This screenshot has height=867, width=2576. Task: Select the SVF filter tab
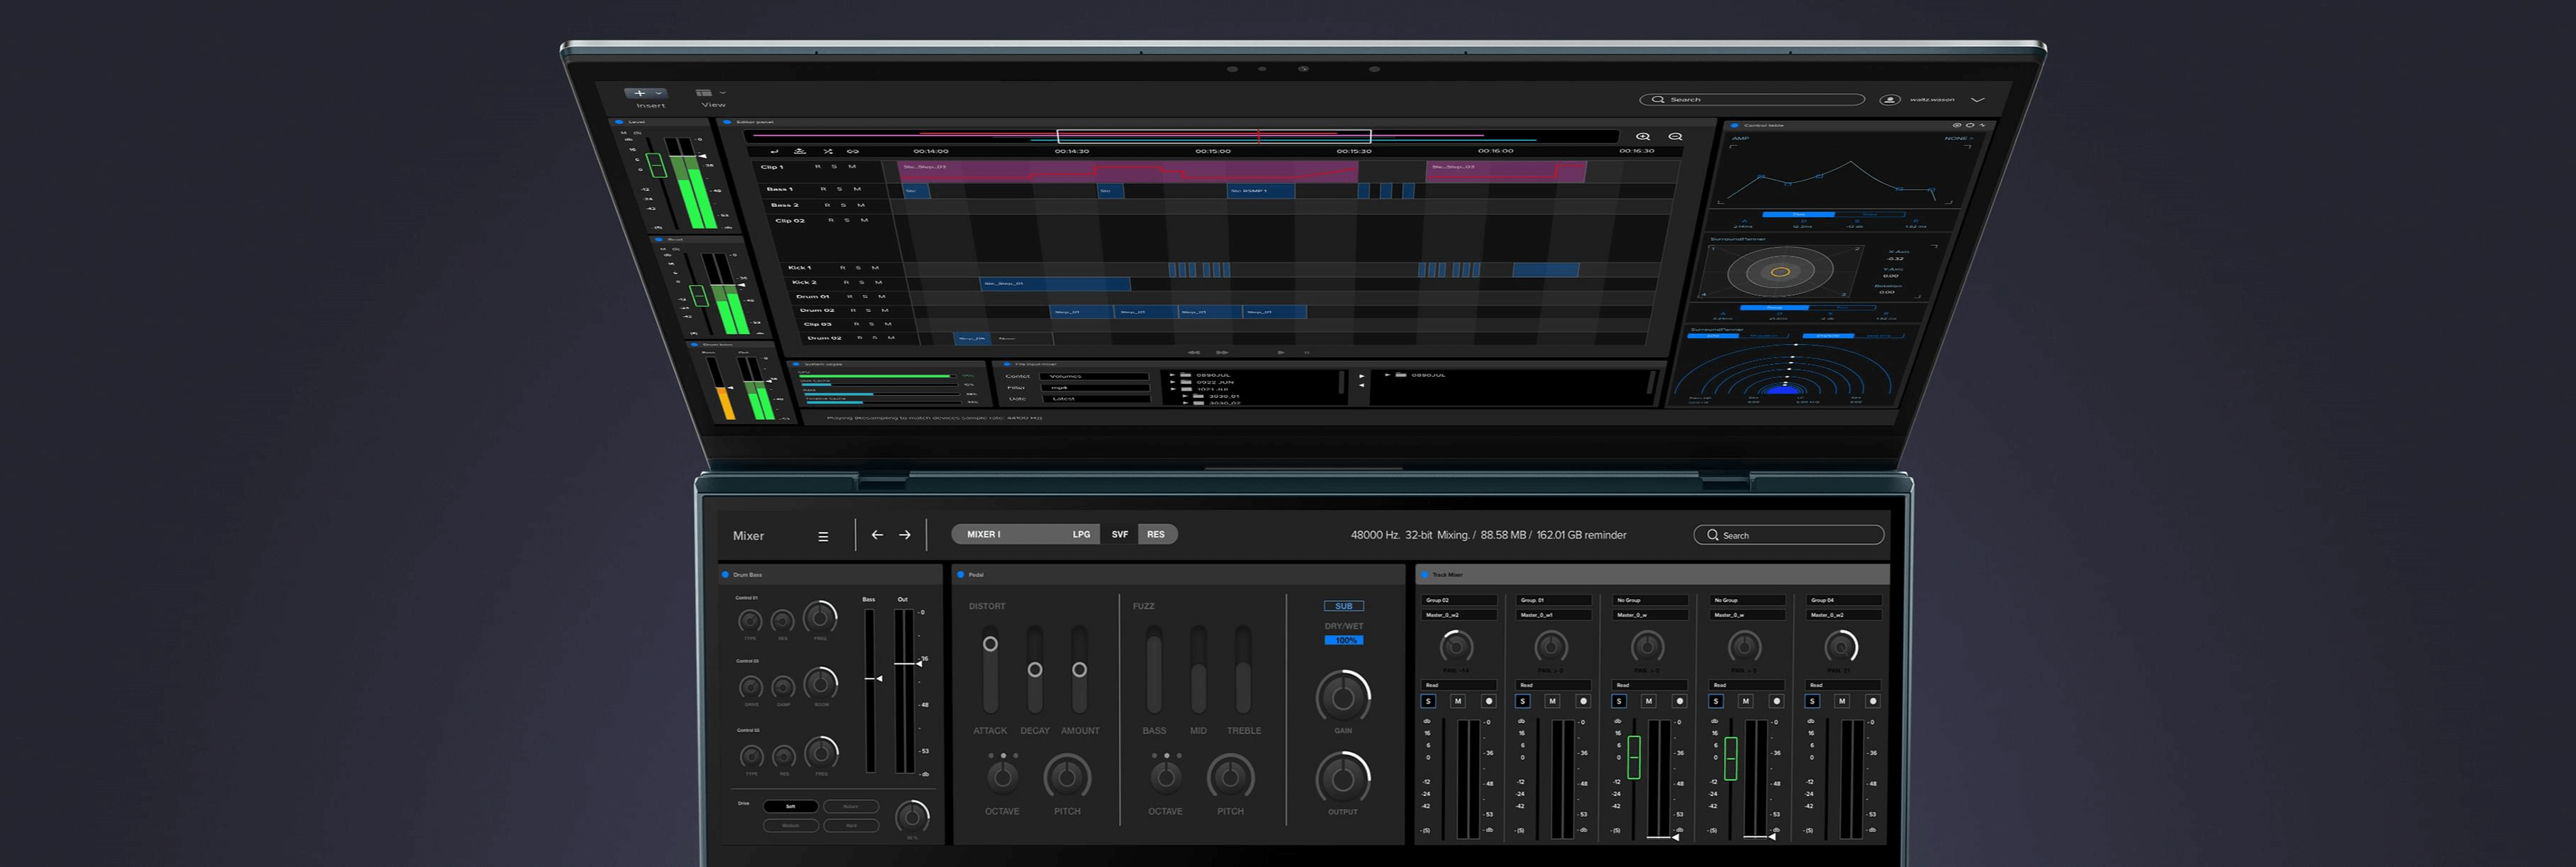(x=1120, y=534)
